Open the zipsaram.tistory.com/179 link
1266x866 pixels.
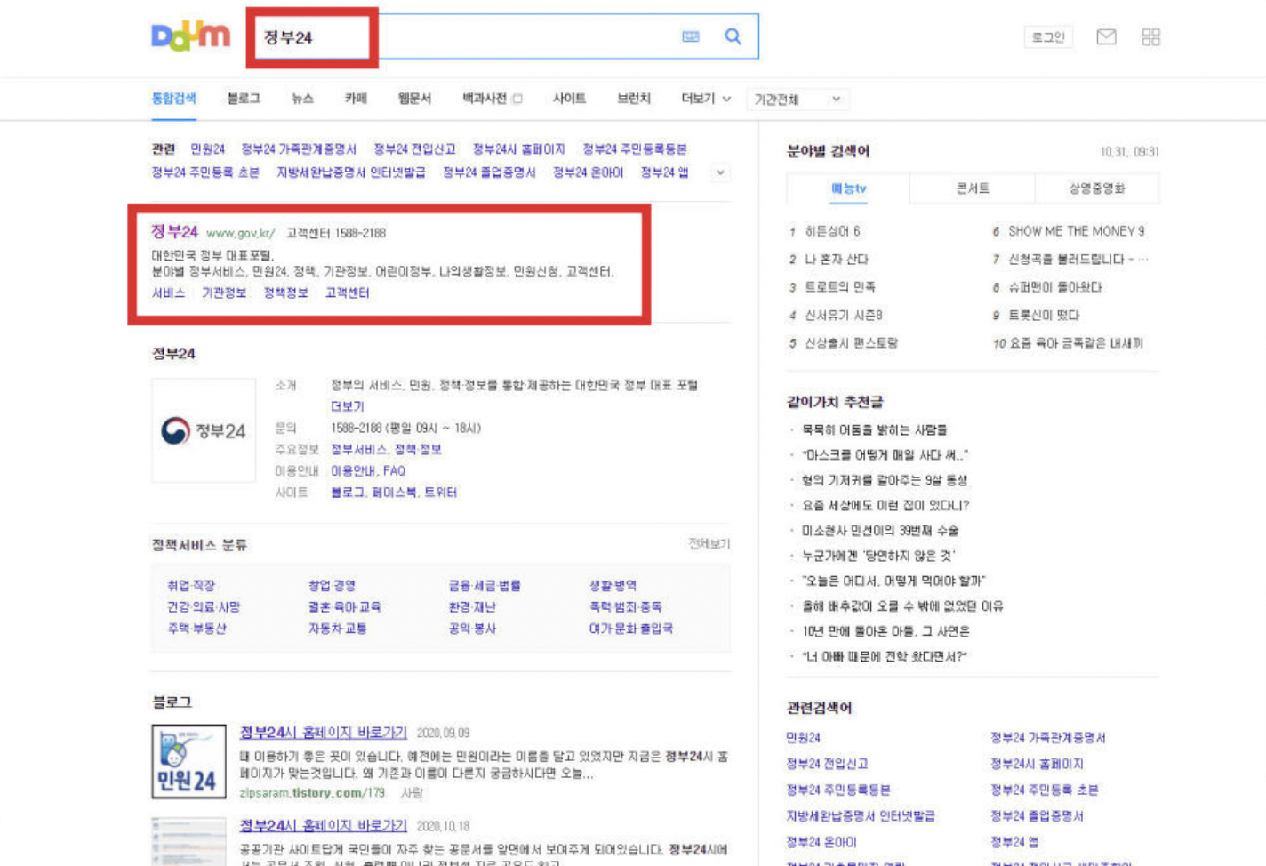click(x=312, y=792)
